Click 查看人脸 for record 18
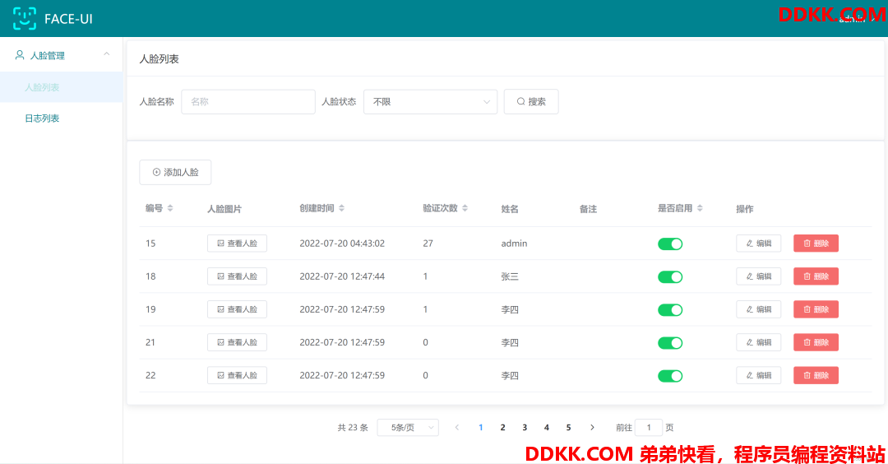 point(237,276)
